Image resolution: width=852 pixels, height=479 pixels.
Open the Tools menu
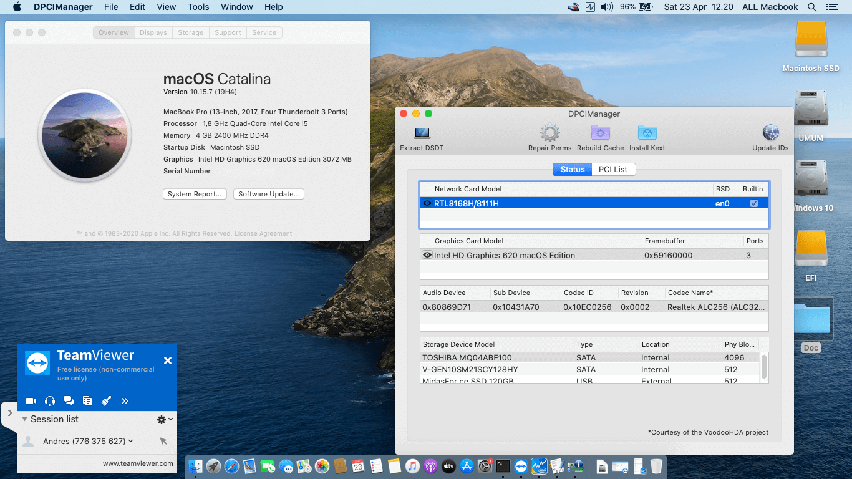(198, 7)
